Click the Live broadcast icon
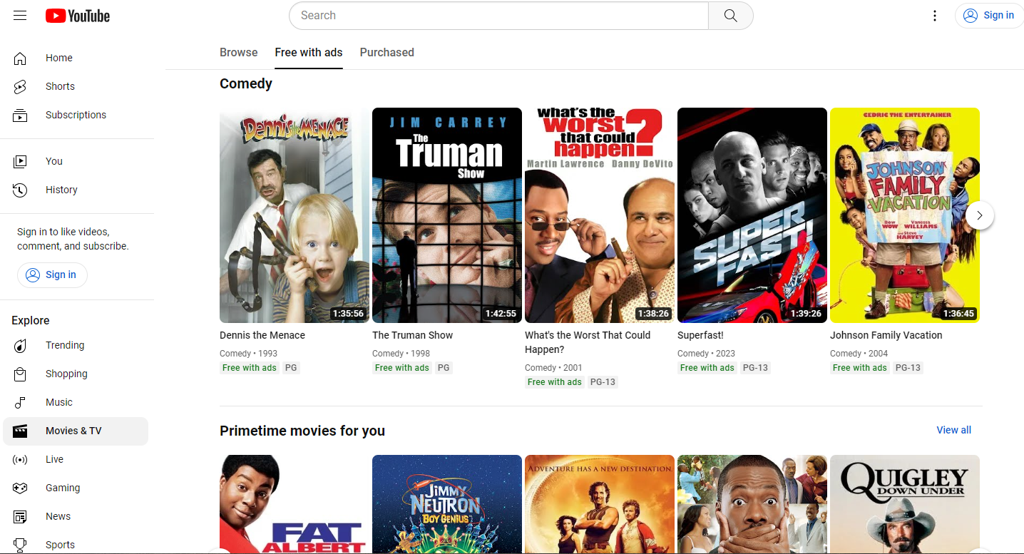 [20, 459]
